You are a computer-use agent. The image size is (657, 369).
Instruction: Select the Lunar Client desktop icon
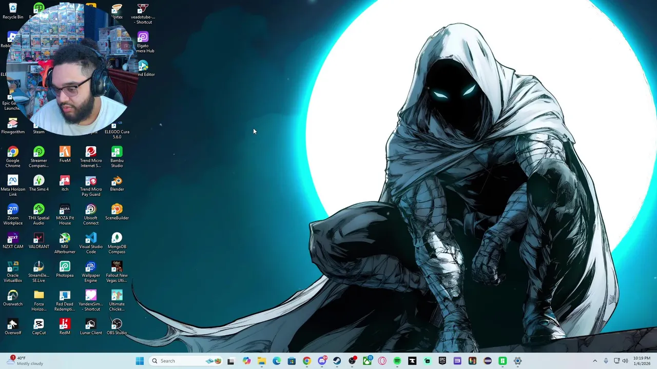coord(91,326)
